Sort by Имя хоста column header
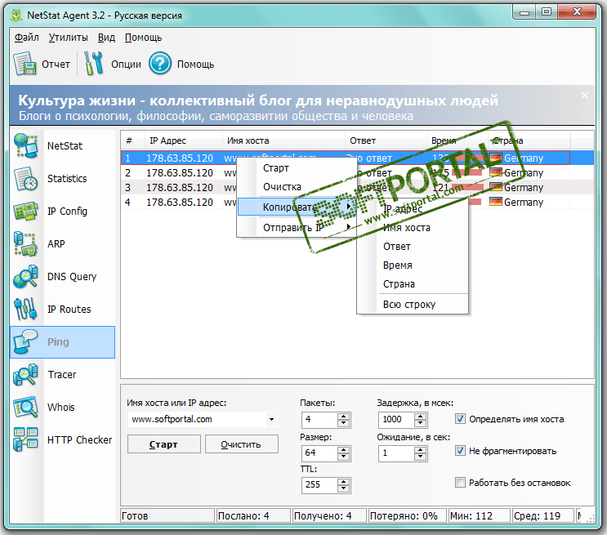The height and width of the screenshot is (535, 607). coord(283,140)
